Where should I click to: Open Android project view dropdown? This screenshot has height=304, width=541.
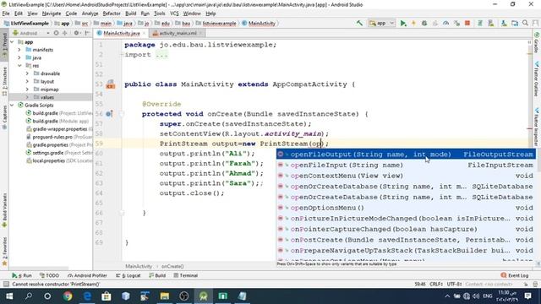pos(30,33)
